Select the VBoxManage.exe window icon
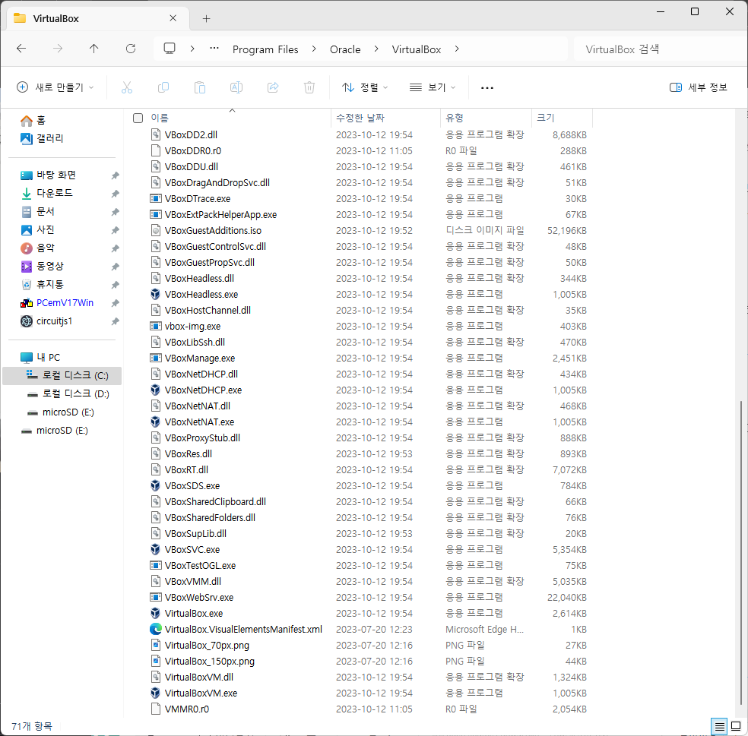 coord(155,358)
